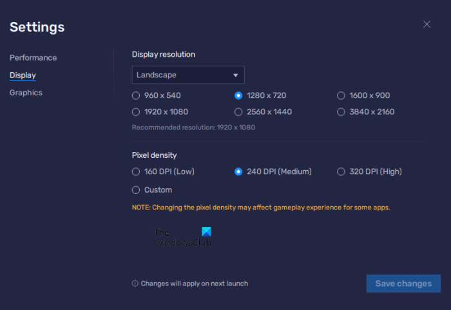Open the Landscape orientation dropdown
The image size is (451, 310).
click(x=187, y=75)
